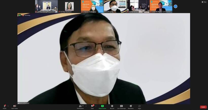Select the suited man thumbnail on orange background
The image size is (208, 110).
161,6
